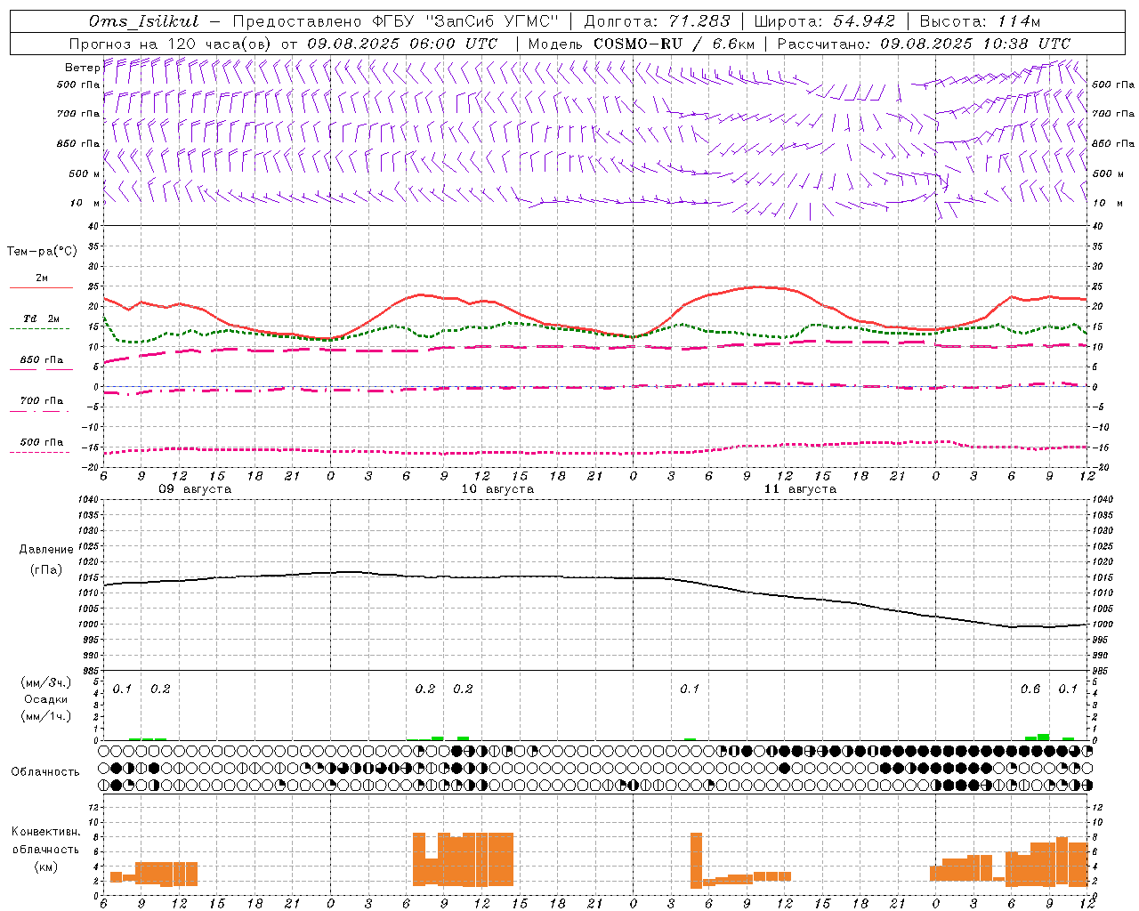
Task: Click the Конвективн. panel label
Action: (45, 832)
